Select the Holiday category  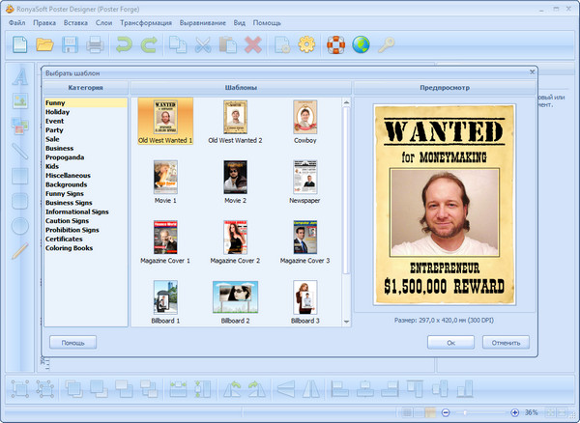click(x=58, y=111)
